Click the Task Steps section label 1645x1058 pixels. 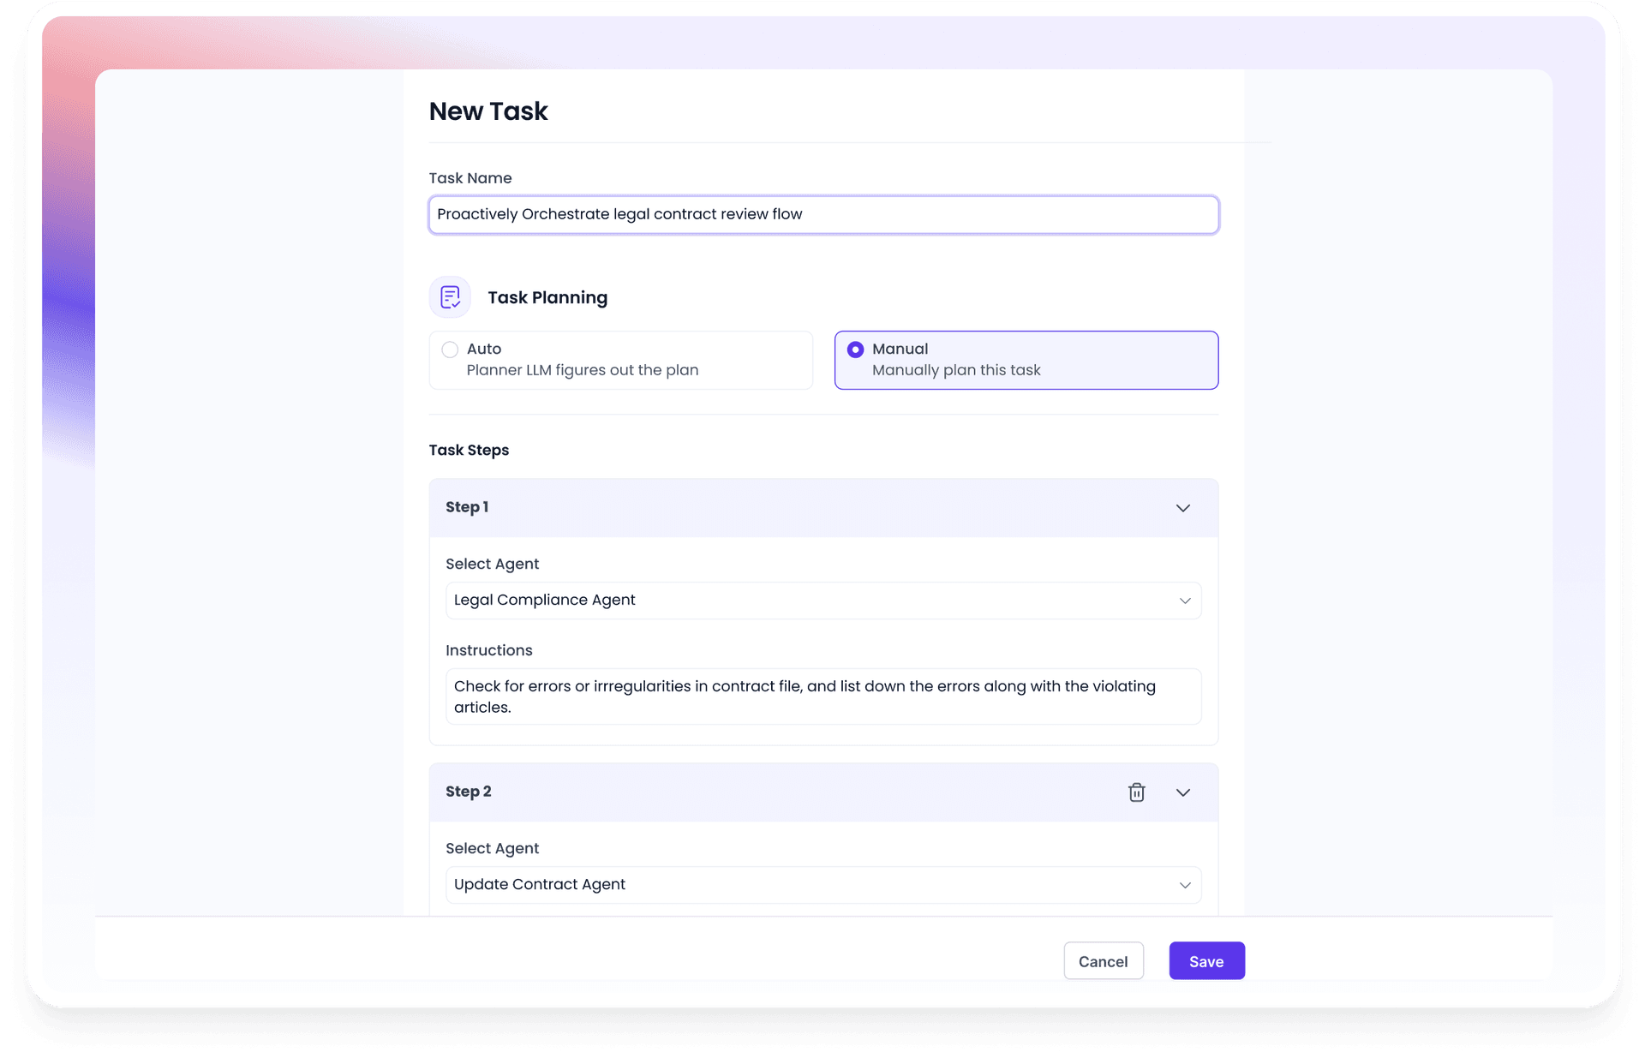469,451
